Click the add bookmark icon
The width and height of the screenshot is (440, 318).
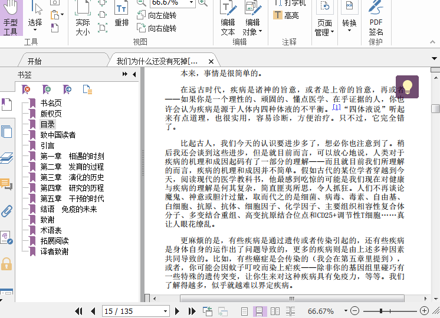point(47,90)
